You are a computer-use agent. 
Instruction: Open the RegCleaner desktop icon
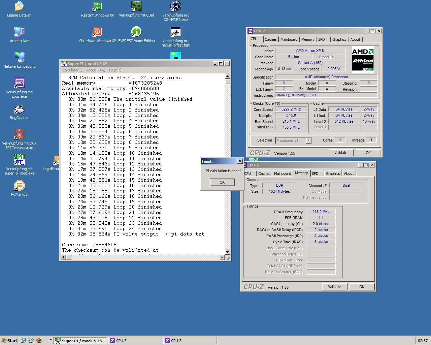coord(19,109)
